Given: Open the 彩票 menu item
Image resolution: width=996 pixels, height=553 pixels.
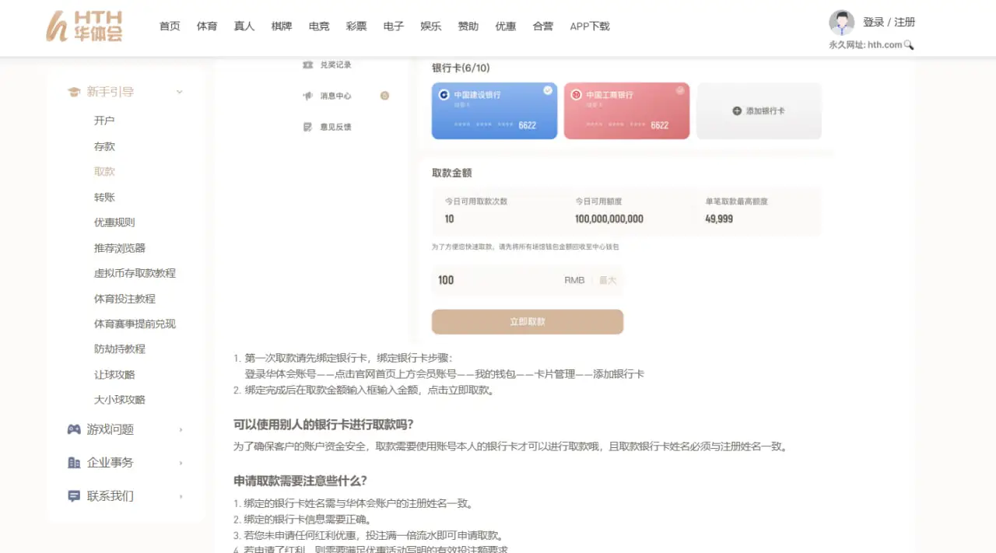Looking at the screenshot, I should (x=356, y=26).
